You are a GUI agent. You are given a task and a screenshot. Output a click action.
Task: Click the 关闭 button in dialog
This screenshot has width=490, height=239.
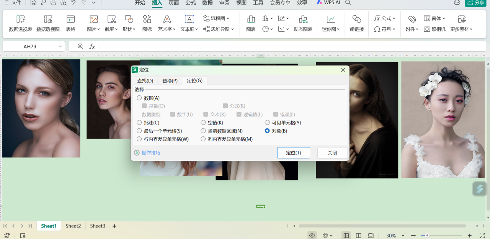point(332,153)
